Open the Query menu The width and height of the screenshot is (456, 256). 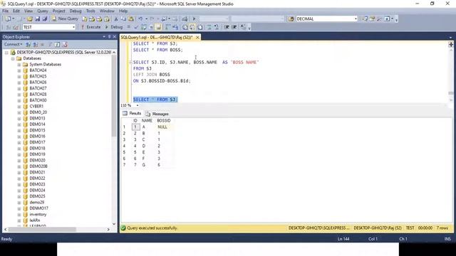43,11
